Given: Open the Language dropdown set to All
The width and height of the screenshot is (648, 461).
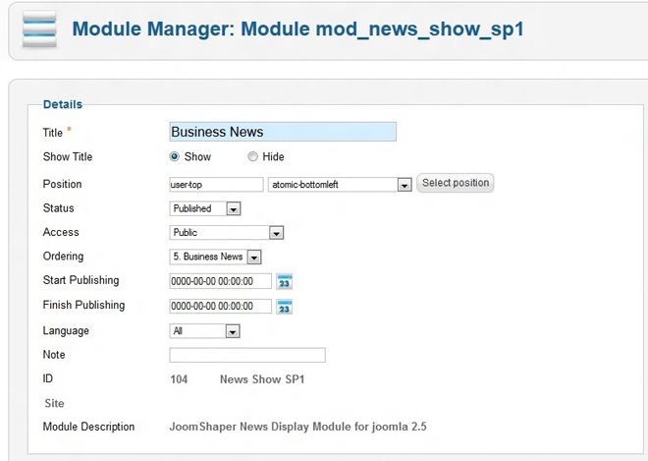Looking at the screenshot, I should coord(232,331).
